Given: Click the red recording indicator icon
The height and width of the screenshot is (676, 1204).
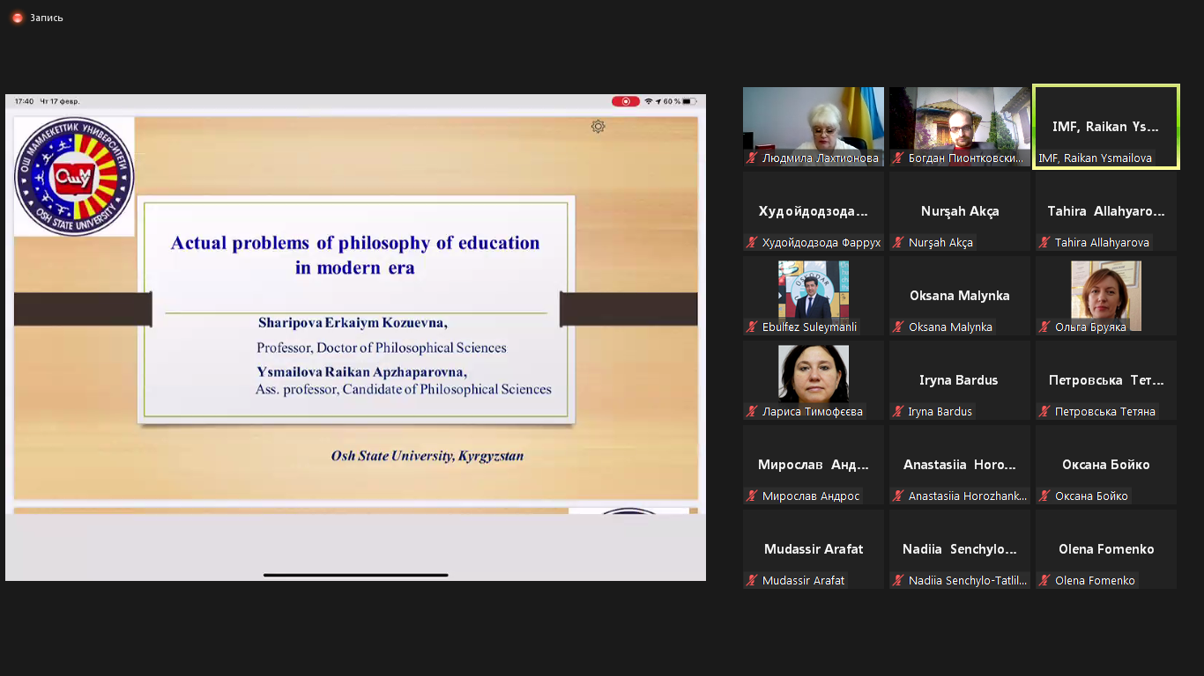Looking at the screenshot, I should pos(17,18).
